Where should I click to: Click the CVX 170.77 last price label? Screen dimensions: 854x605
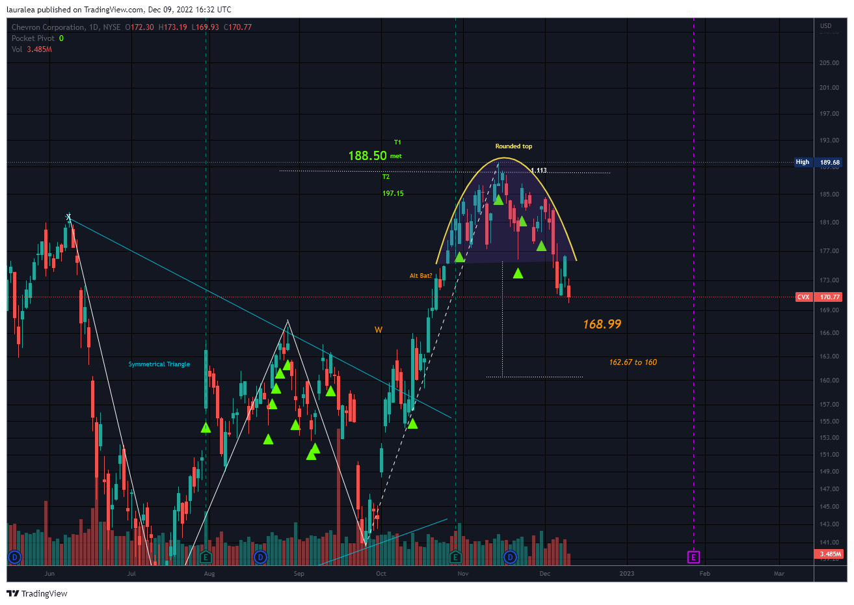820,297
